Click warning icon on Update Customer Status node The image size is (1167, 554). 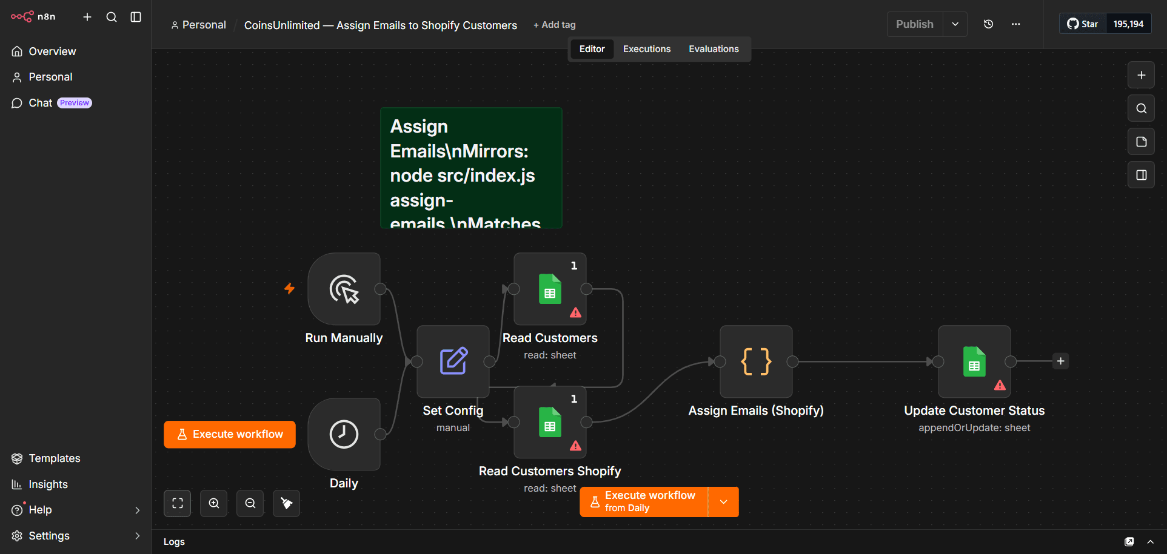tap(1000, 386)
